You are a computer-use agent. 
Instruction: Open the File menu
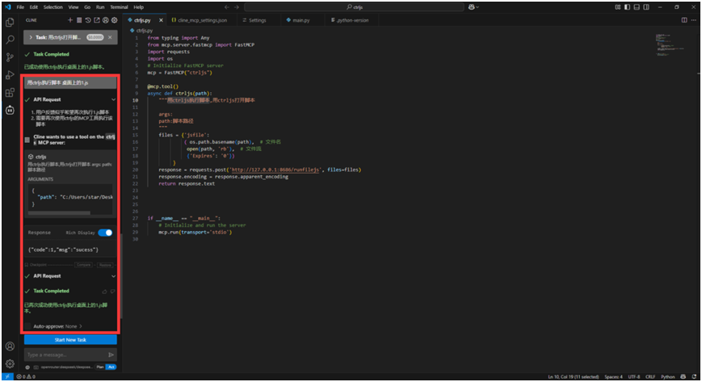point(20,7)
